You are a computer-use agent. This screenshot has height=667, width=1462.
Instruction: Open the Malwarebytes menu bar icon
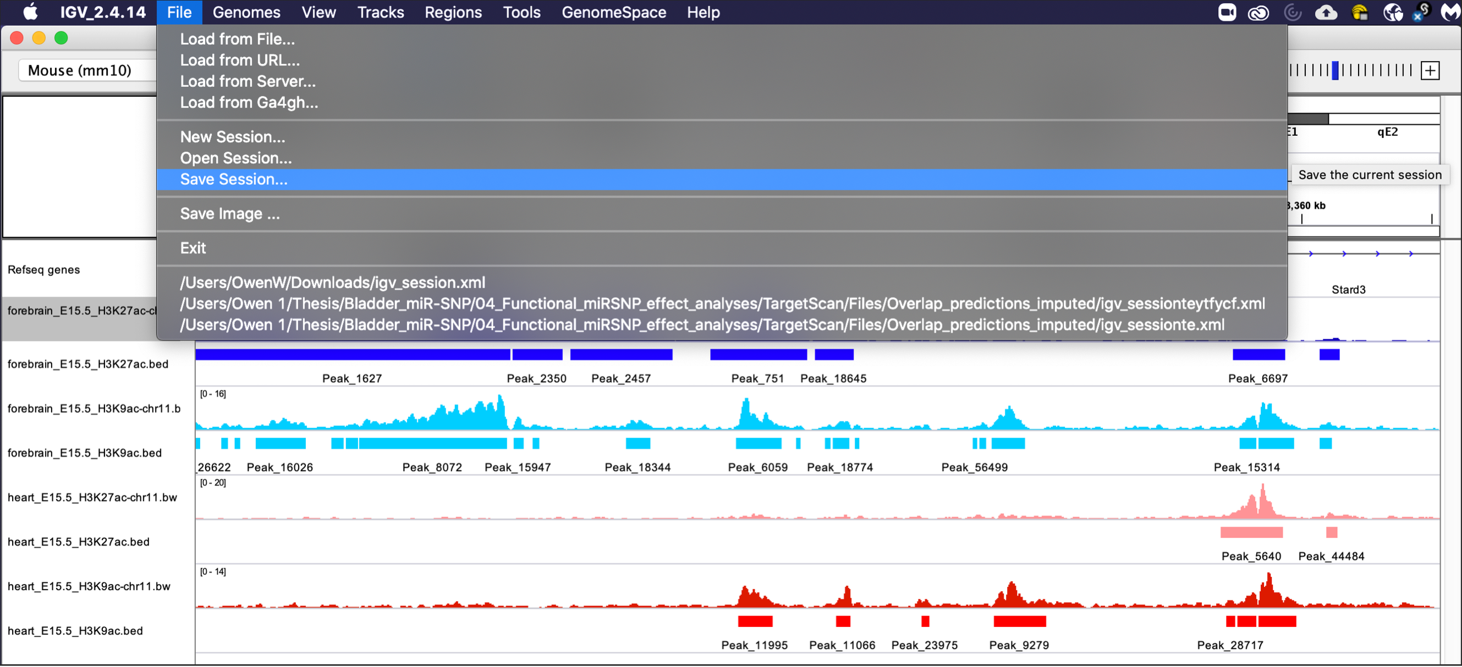(1449, 12)
